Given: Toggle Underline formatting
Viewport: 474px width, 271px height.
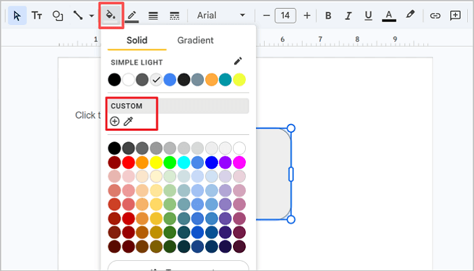Looking at the screenshot, I should coord(368,16).
